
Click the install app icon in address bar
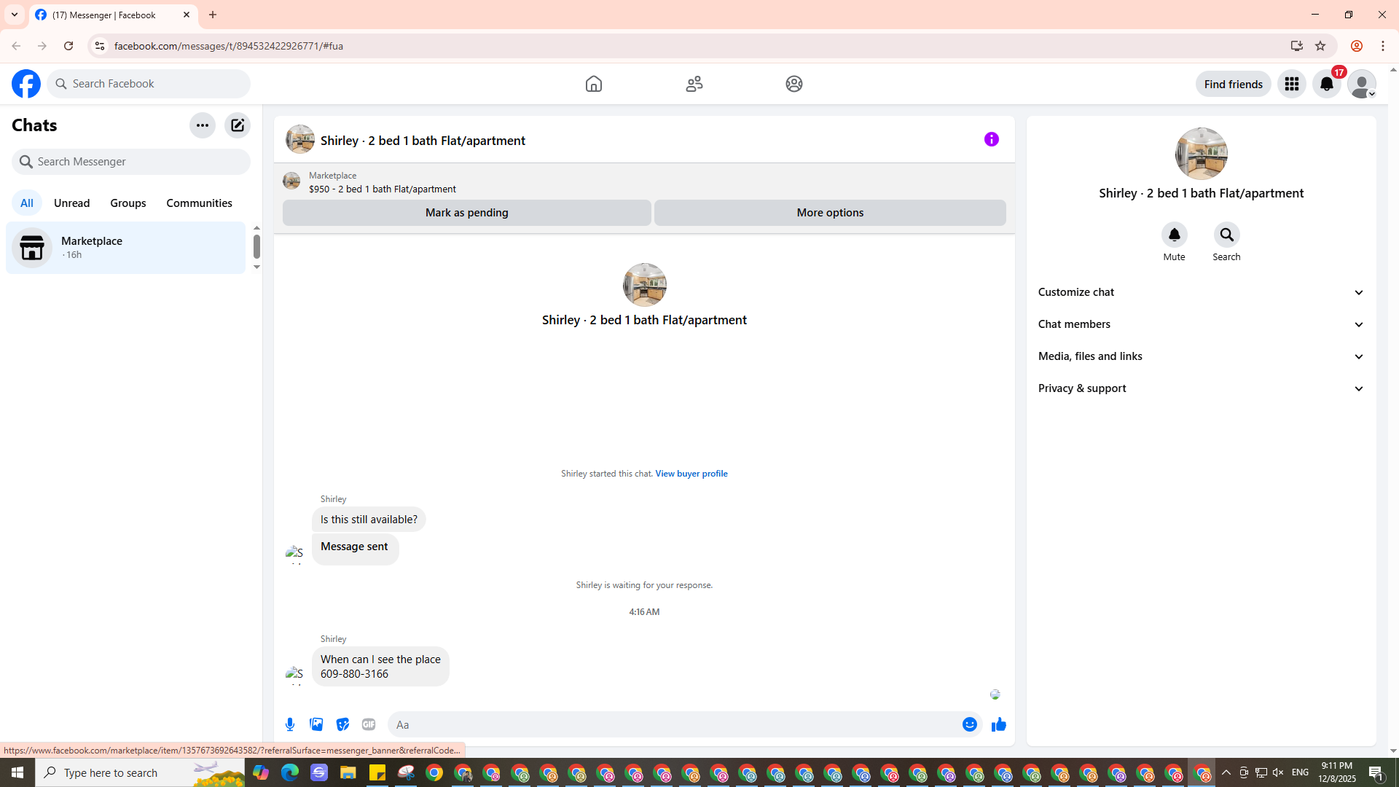click(1297, 46)
